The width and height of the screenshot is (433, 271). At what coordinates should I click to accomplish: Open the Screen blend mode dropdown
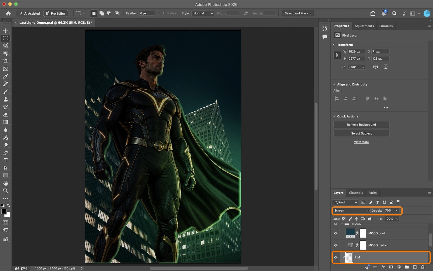[x=352, y=211]
